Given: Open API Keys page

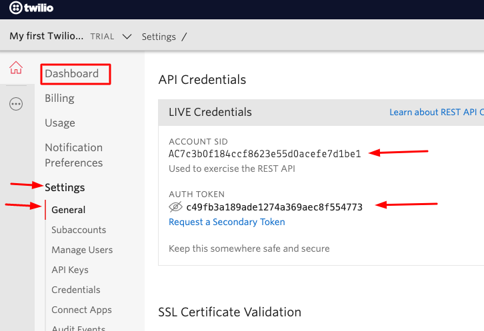Looking at the screenshot, I should 70,270.
